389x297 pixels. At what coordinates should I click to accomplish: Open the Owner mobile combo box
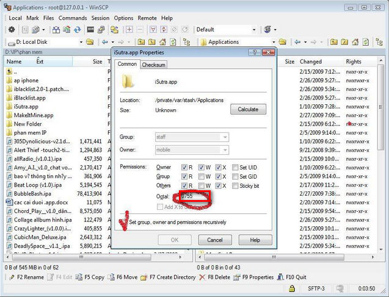click(192, 150)
